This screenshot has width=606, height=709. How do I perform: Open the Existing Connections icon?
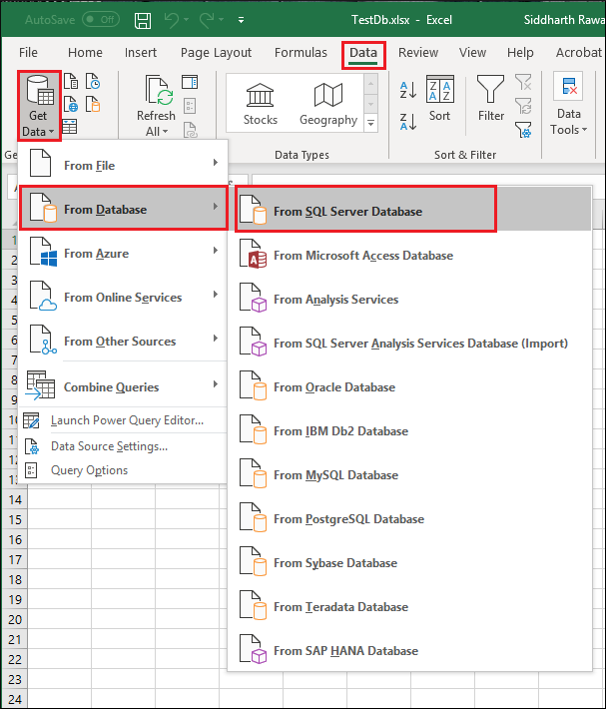93,104
